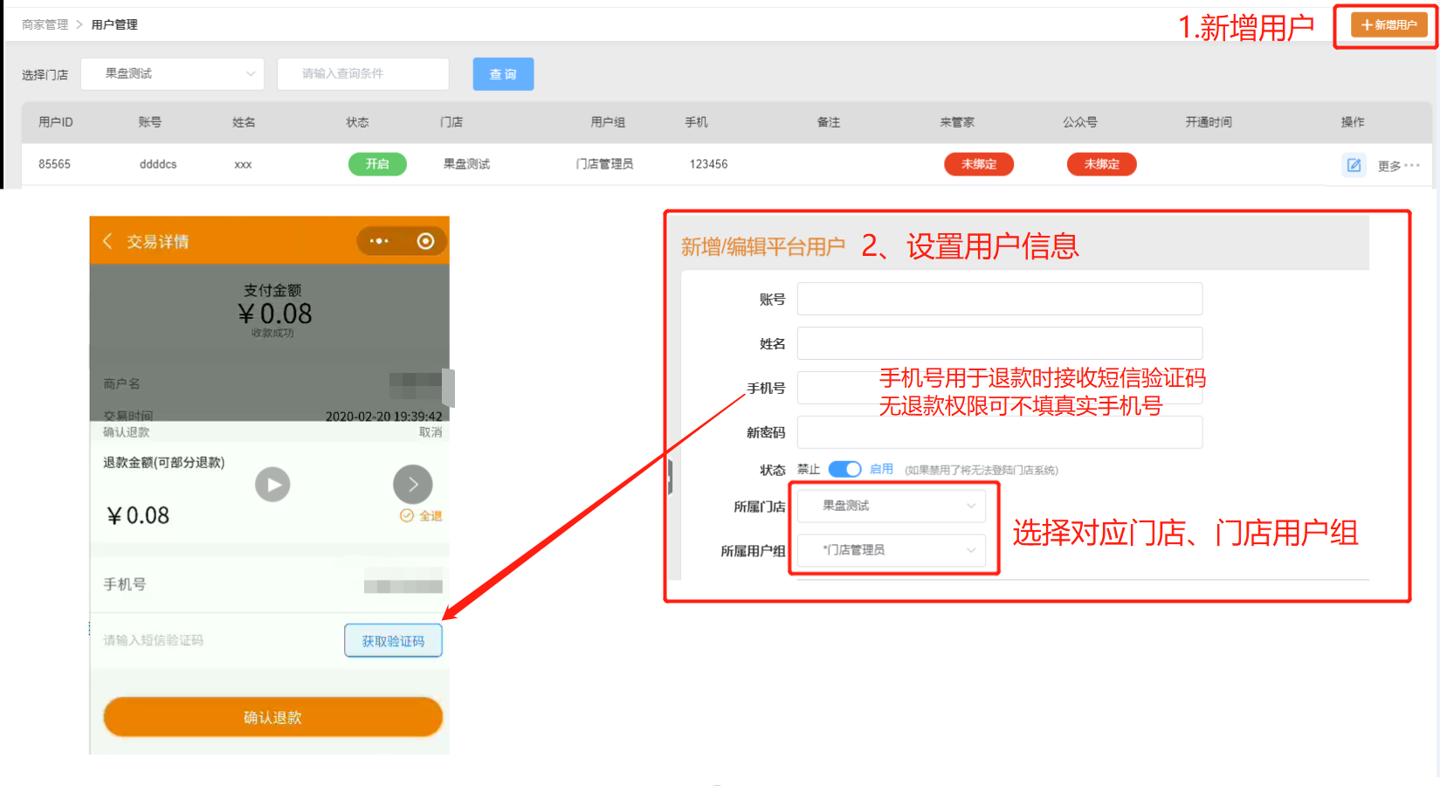The height and width of the screenshot is (786, 1440).
Task: Click the edit pencil icon for user 85565
Action: pyautogui.click(x=1354, y=165)
